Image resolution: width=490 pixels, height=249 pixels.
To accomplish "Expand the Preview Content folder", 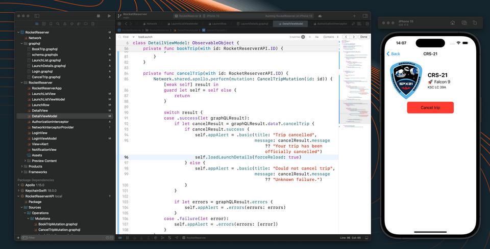I will tap(26, 161).
